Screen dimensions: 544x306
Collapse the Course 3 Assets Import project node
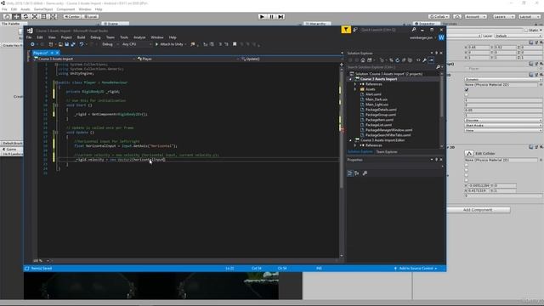tap(350, 79)
